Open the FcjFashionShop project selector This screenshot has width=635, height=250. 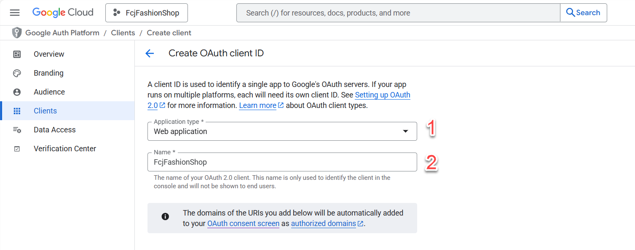coord(147,13)
